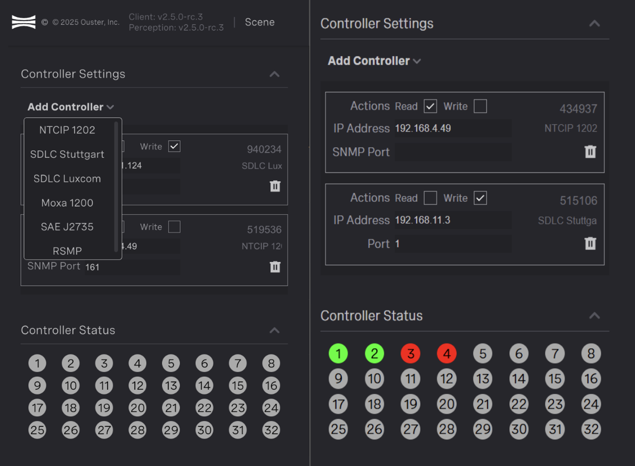635x466 pixels.
Task: Collapse right Controller Status section
Action: tap(594, 316)
